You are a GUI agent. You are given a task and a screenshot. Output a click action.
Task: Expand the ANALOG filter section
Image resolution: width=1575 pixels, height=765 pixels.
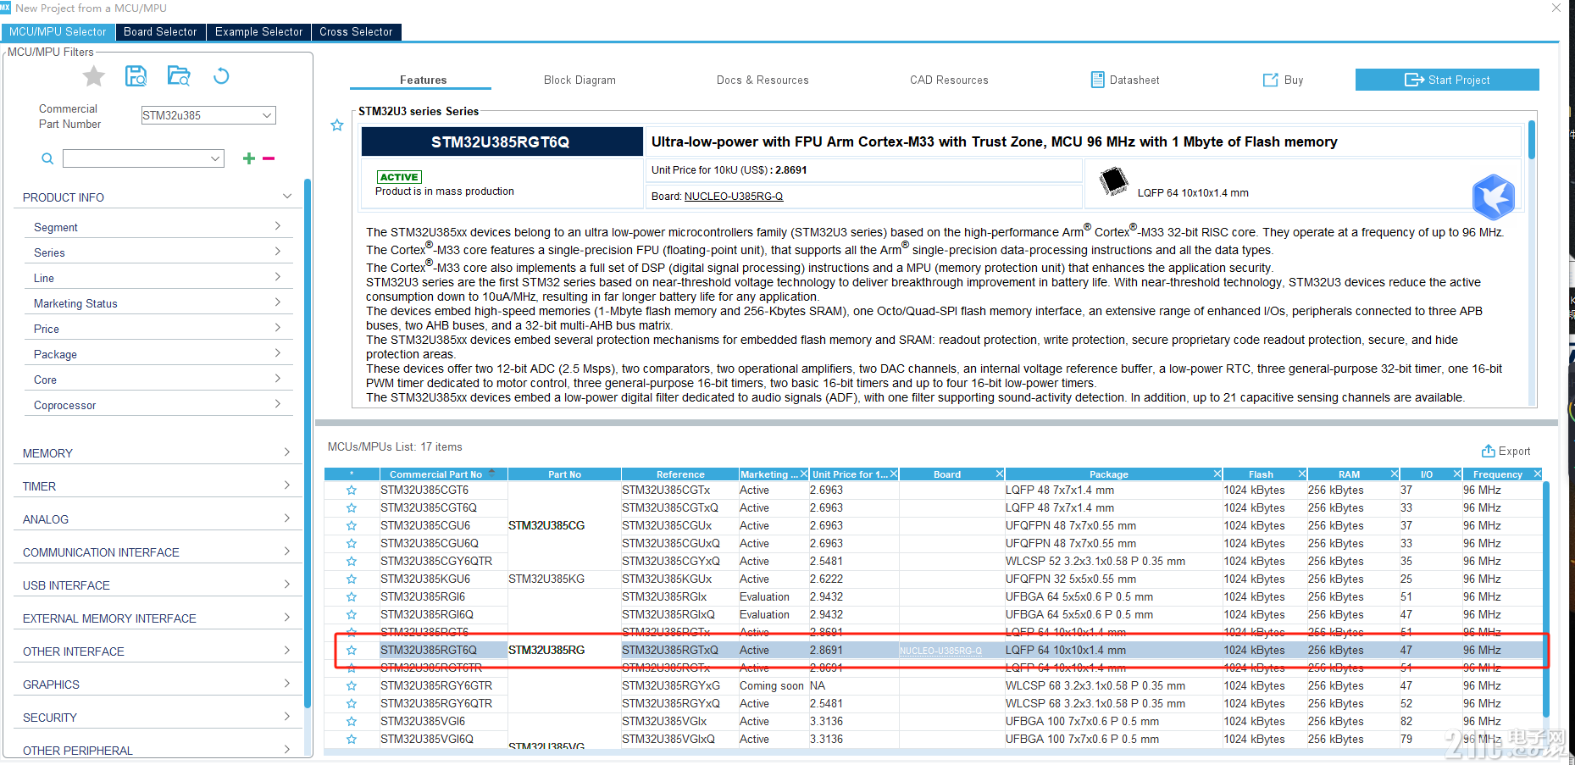[287, 518]
